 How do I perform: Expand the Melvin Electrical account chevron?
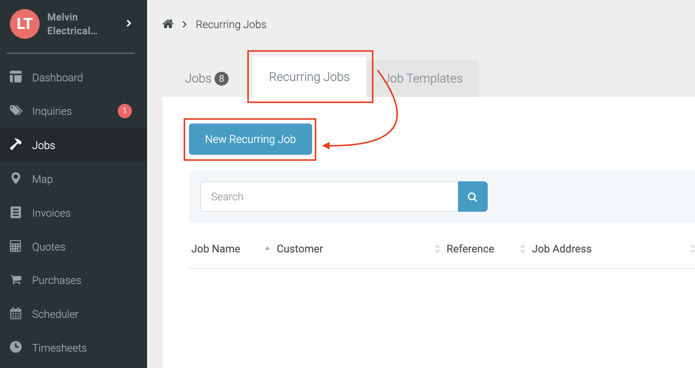[x=129, y=23]
